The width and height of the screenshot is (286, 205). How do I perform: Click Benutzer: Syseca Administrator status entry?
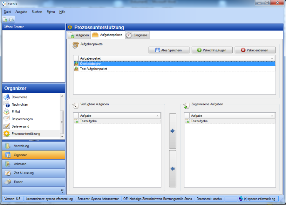(98, 199)
